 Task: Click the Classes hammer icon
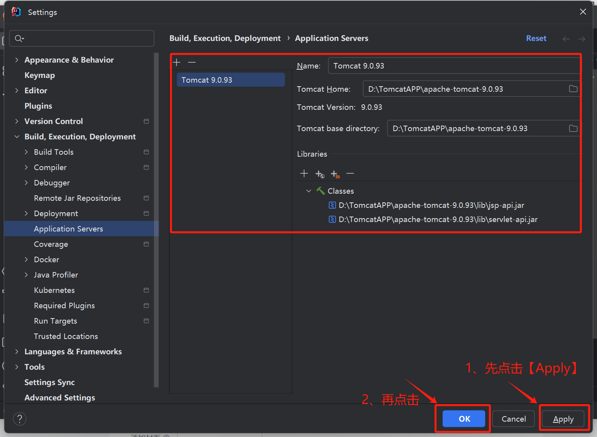tap(321, 191)
